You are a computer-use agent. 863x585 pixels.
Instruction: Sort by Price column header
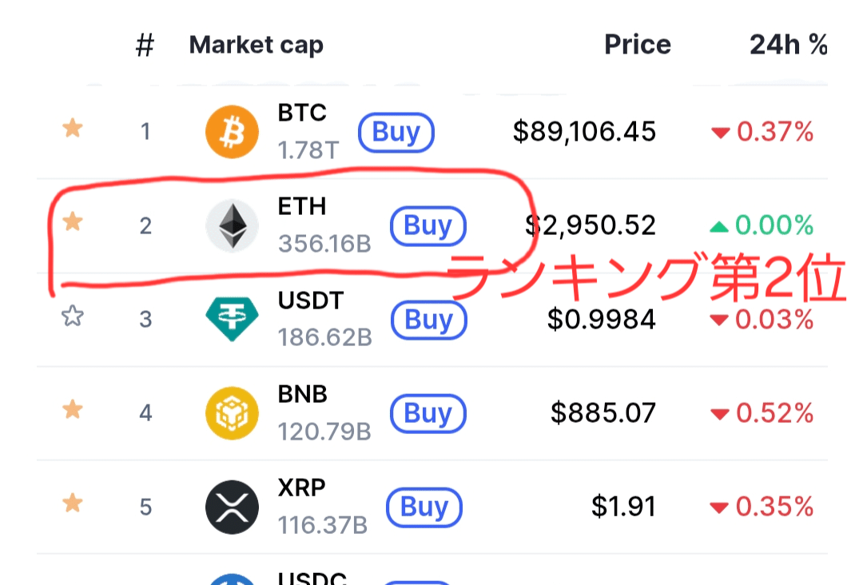(x=637, y=46)
